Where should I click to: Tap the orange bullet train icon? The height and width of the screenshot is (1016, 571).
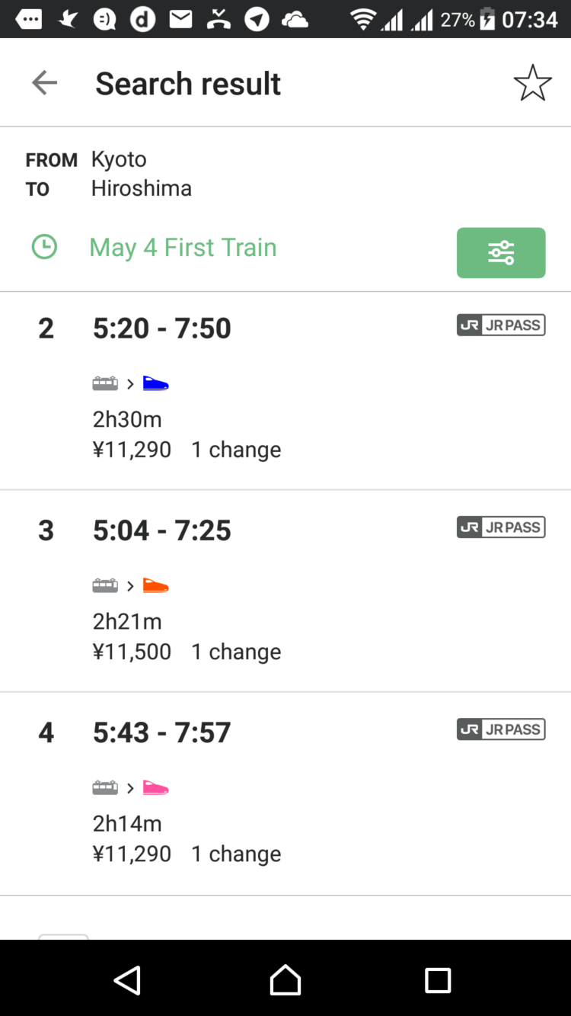(155, 585)
